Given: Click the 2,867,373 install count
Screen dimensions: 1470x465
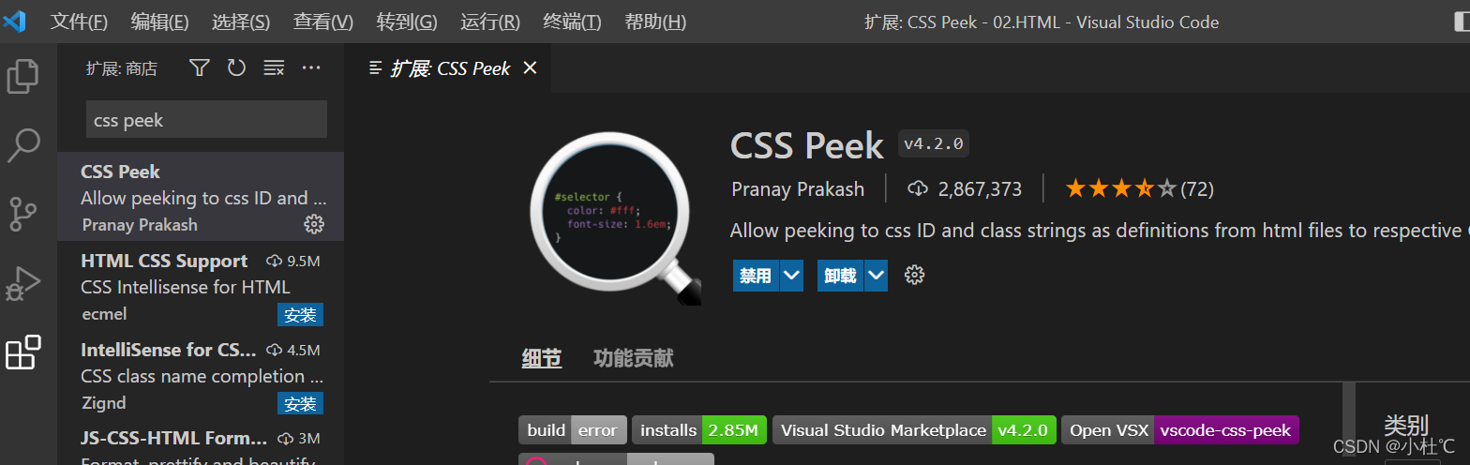Looking at the screenshot, I should pyautogui.click(x=980, y=189).
